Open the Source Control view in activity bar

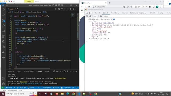3,20
